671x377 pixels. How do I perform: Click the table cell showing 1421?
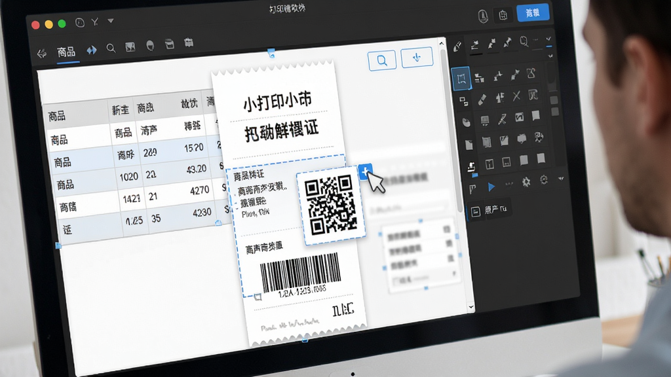click(x=131, y=199)
